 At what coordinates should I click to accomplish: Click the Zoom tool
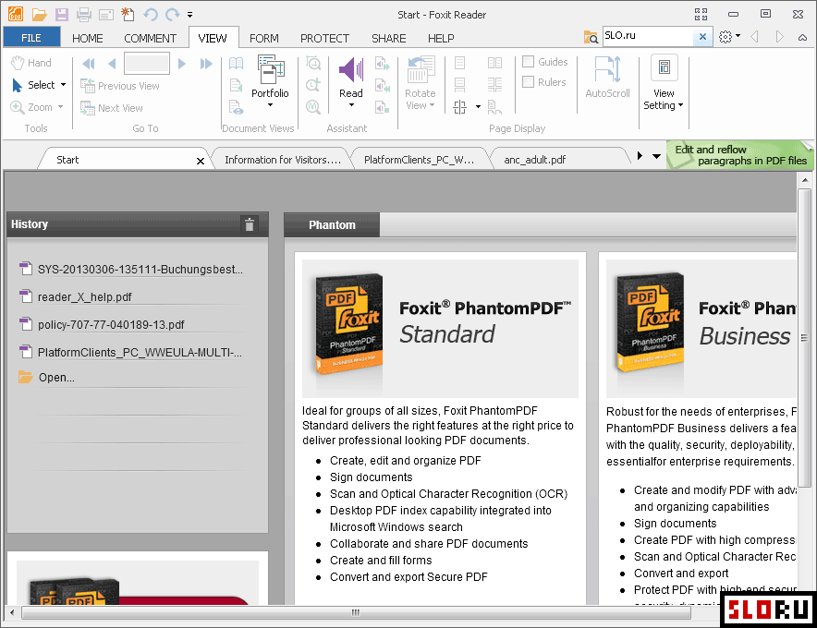coord(31,107)
